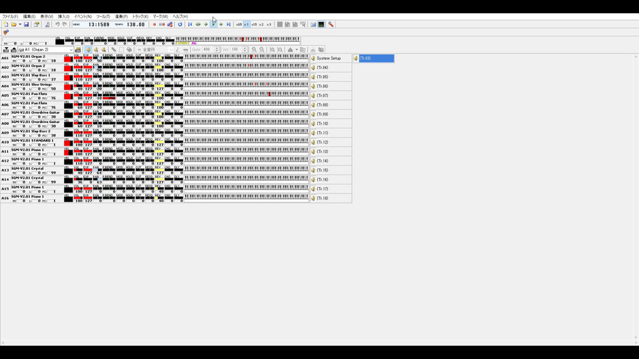Zoom in on the piano roll
The height and width of the screenshot is (359, 639).
pyautogui.click(x=254, y=50)
